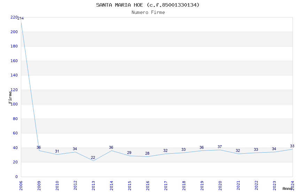Select the 34 data label above 2023
The image size is (296, 192).
pos(274,149)
